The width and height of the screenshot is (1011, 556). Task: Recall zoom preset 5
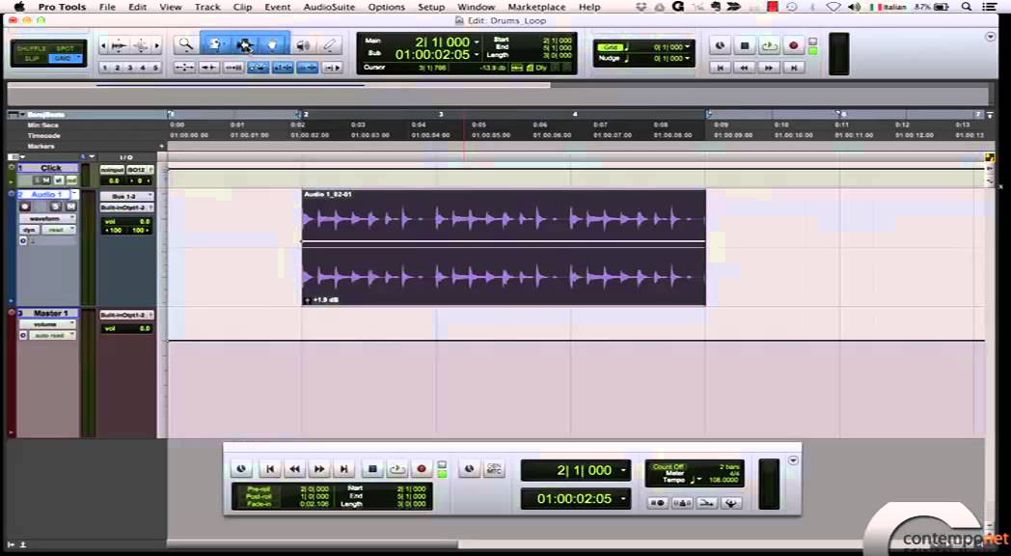(155, 67)
